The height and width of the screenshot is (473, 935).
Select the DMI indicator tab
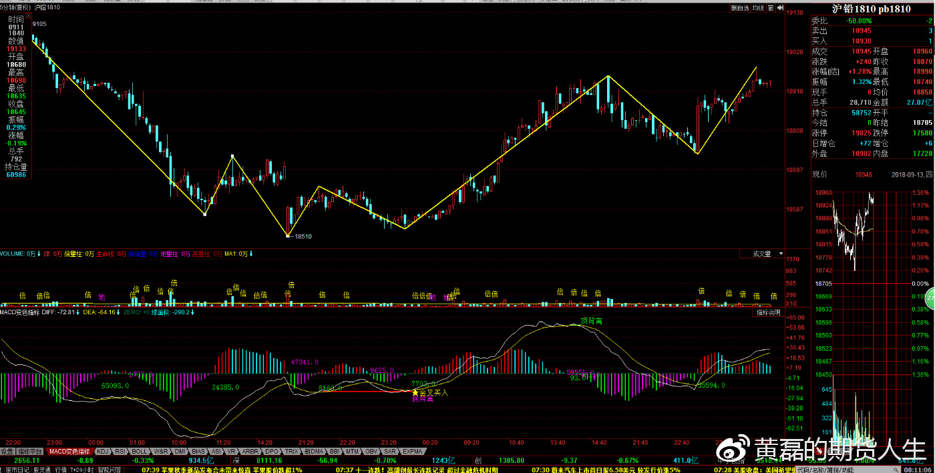[x=180, y=452]
